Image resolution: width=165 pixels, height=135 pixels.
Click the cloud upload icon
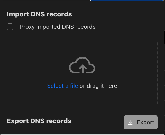[82, 65]
